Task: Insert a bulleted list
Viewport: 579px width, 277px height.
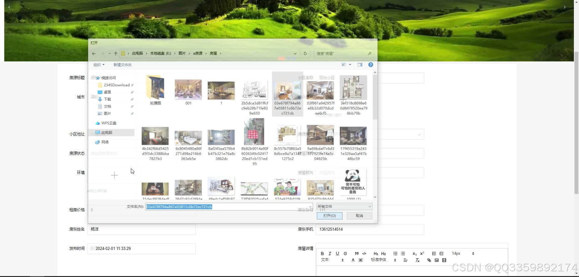Action: tap(403, 254)
